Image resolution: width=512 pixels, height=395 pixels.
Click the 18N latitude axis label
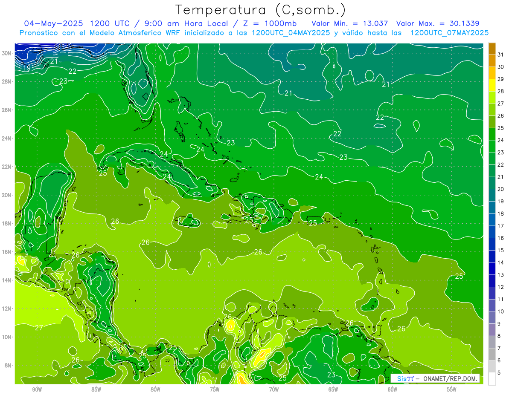[x=7, y=224]
